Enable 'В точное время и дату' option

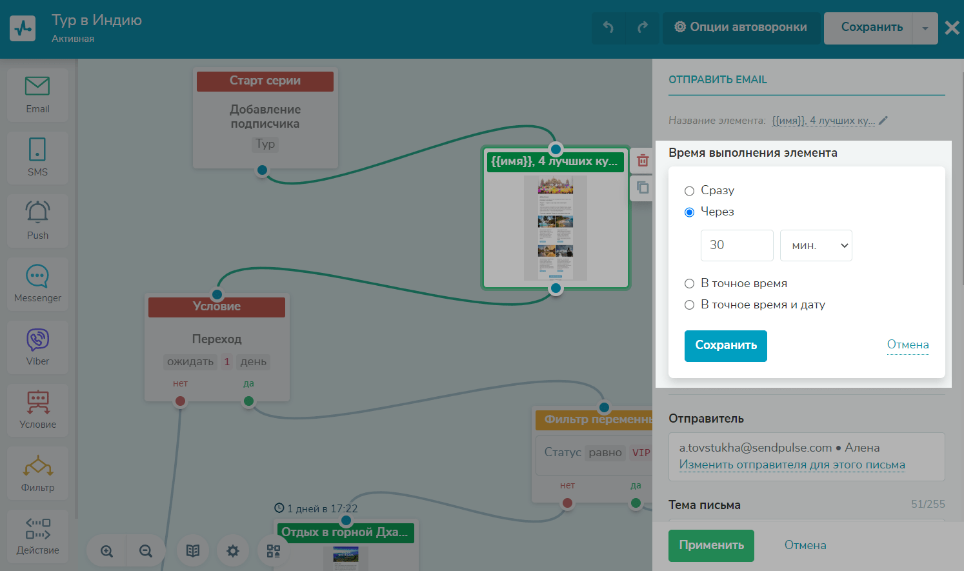[689, 305]
